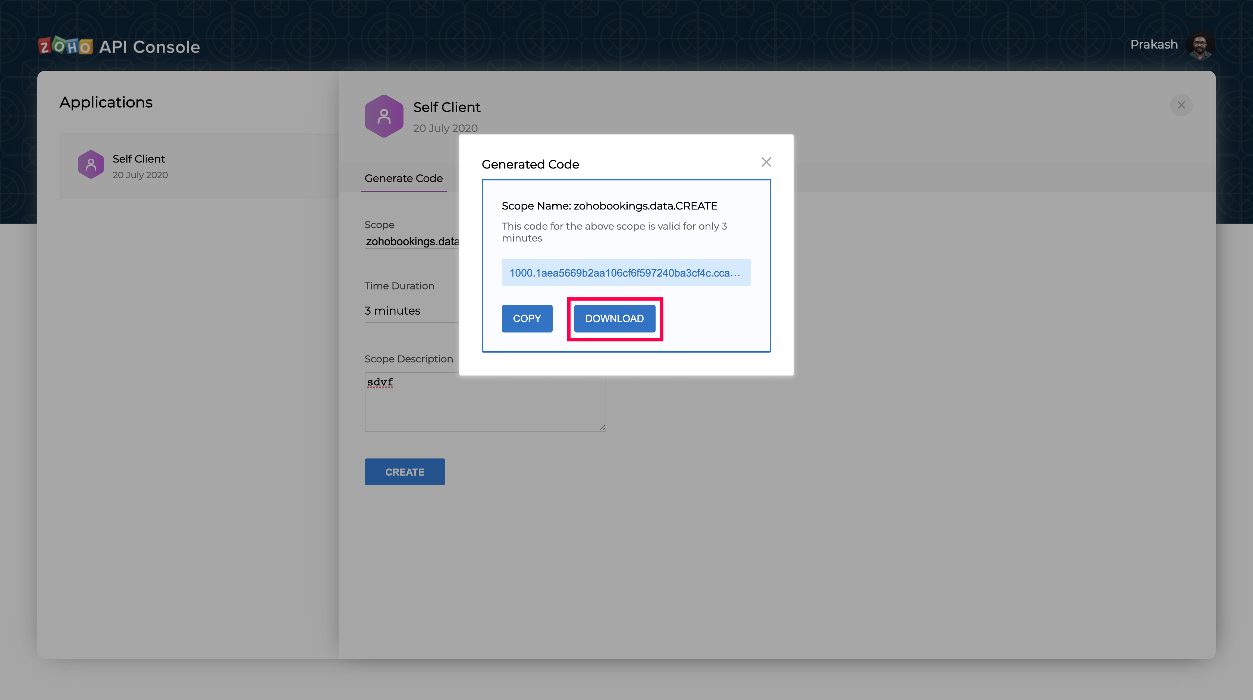Click the Scope input field
Image resolution: width=1253 pixels, height=700 pixels.
tap(411, 242)
